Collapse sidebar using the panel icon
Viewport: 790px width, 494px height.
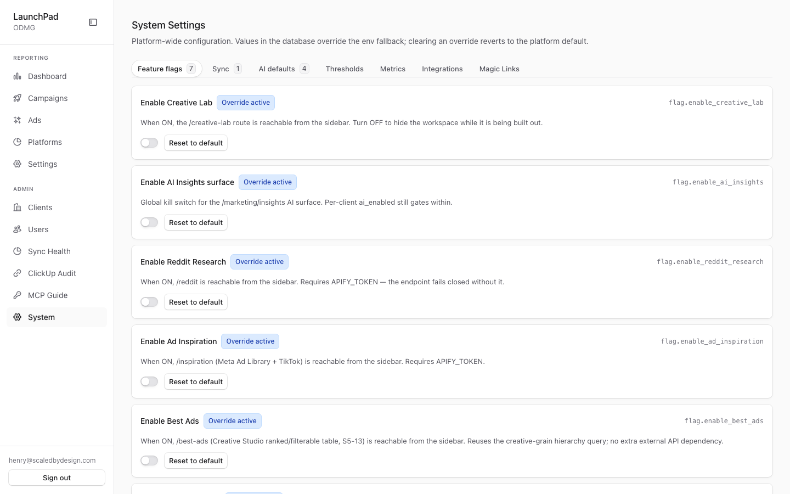93,23
